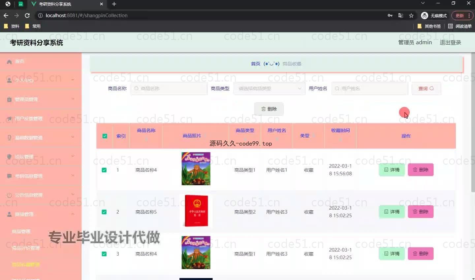Open 其他书签 bookmarks folder
Screen dimensions: 475x280
coord(429,26)
